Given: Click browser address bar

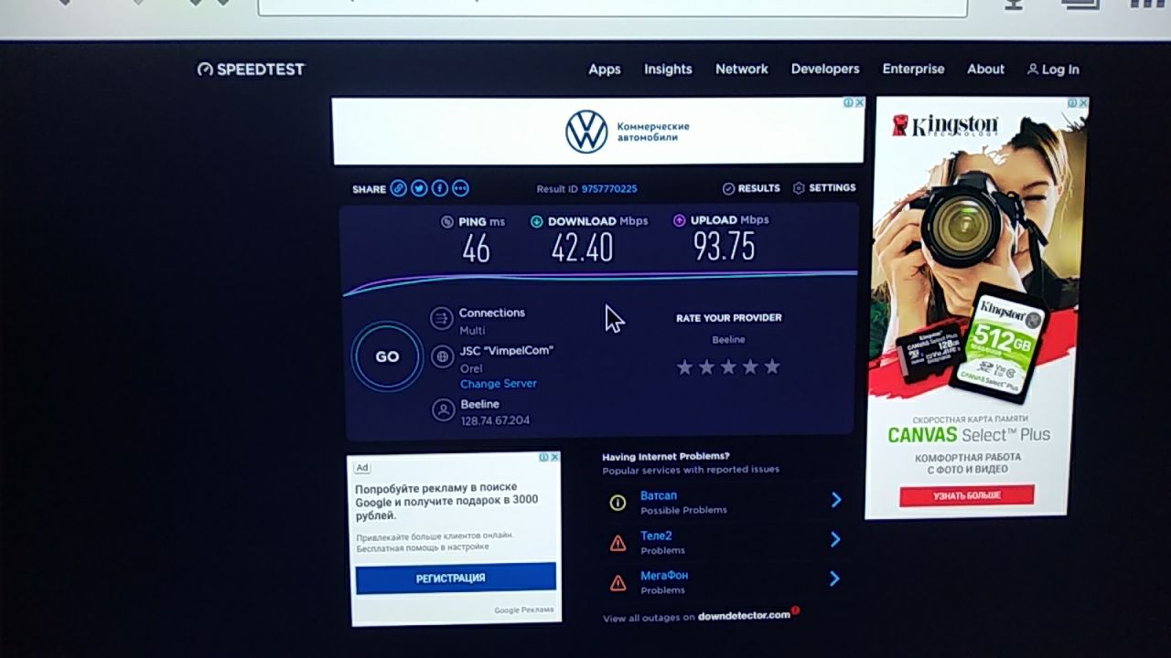Looking at the screenshot, I should (612, 6).
